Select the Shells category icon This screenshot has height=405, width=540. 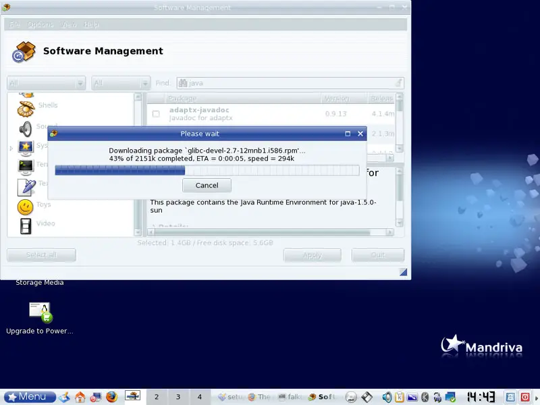[x=26, y=108]
